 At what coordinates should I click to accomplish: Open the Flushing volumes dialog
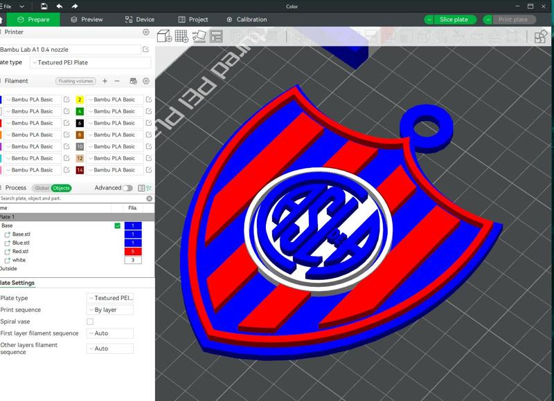(x=76, y=81)
